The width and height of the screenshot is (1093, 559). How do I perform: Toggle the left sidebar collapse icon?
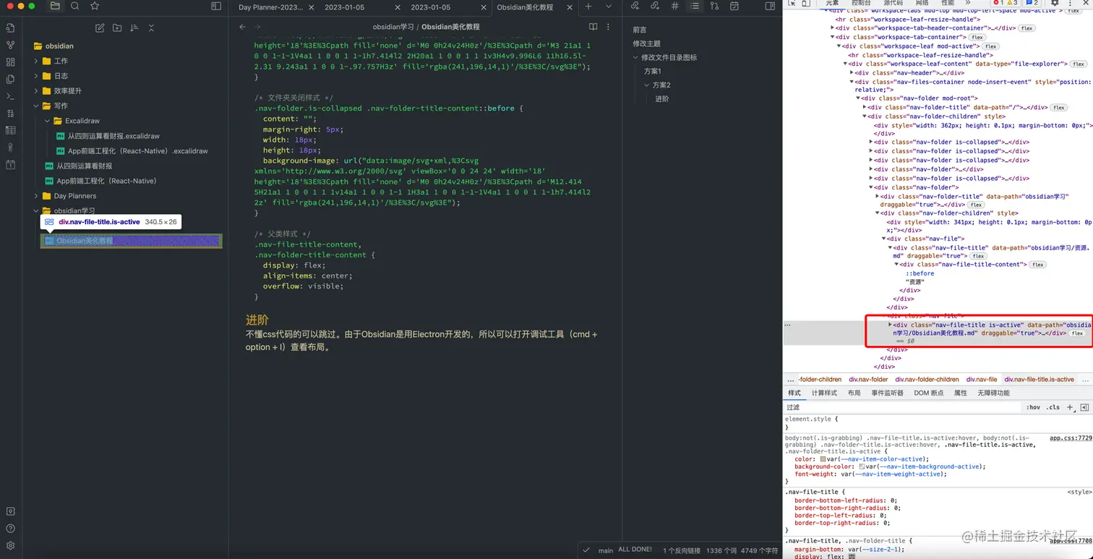215,6
